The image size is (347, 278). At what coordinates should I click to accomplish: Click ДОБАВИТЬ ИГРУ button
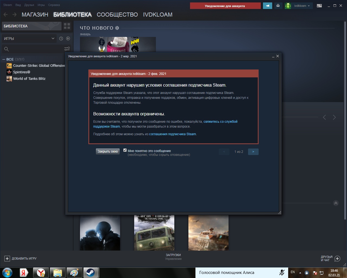click(21, 258)
